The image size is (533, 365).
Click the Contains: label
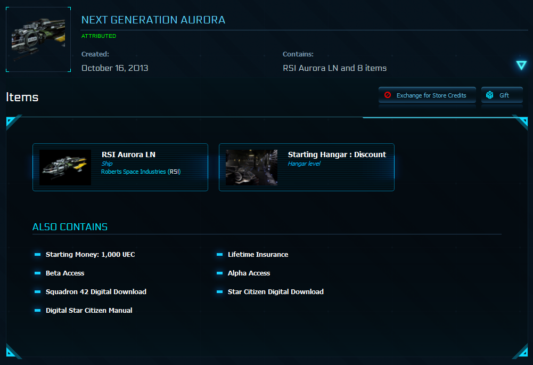click(298, 54)
